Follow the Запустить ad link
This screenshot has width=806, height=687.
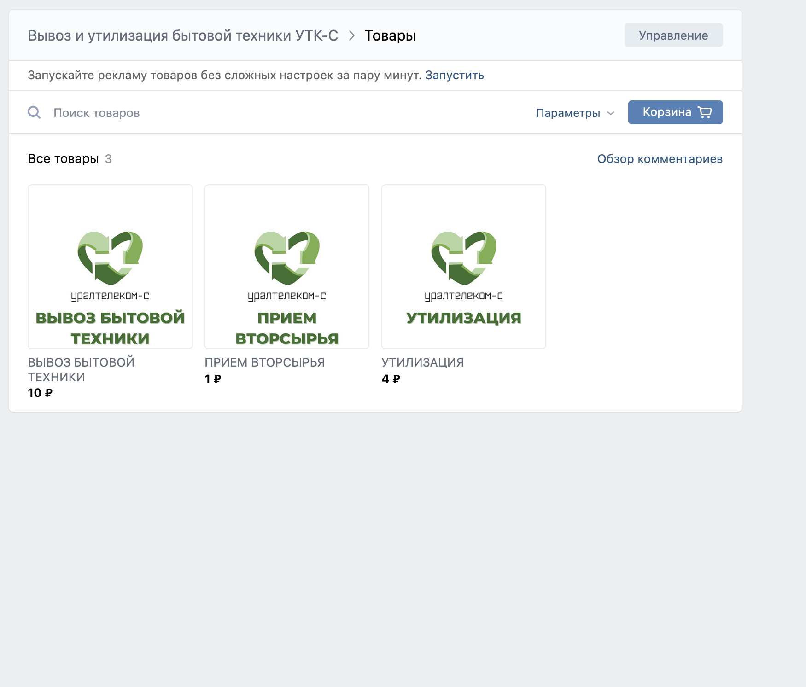point(454,75)
